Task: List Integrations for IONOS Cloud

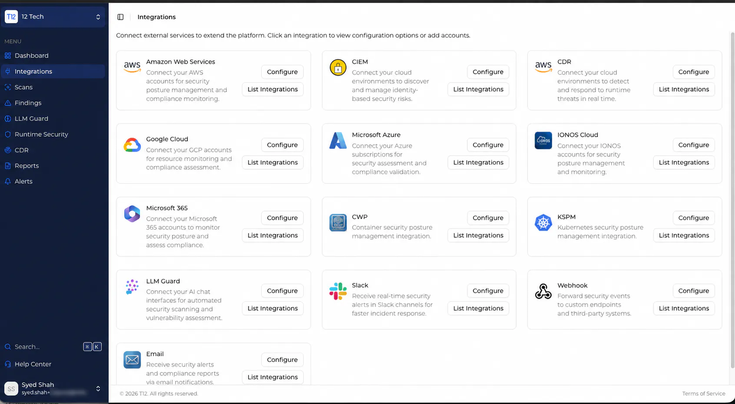Action: pos(684,162)
